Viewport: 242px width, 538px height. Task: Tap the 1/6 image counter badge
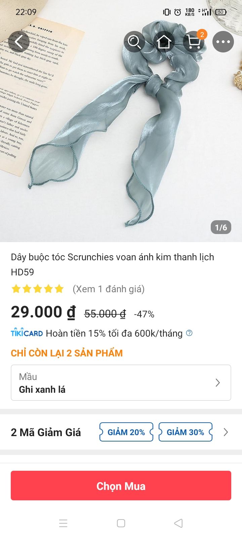[x=221, y=227]
